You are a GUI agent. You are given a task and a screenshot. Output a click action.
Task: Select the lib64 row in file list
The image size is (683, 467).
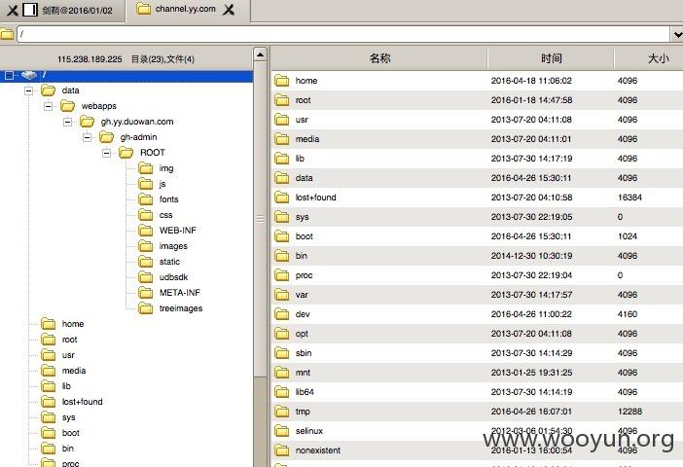click(477, 392)
